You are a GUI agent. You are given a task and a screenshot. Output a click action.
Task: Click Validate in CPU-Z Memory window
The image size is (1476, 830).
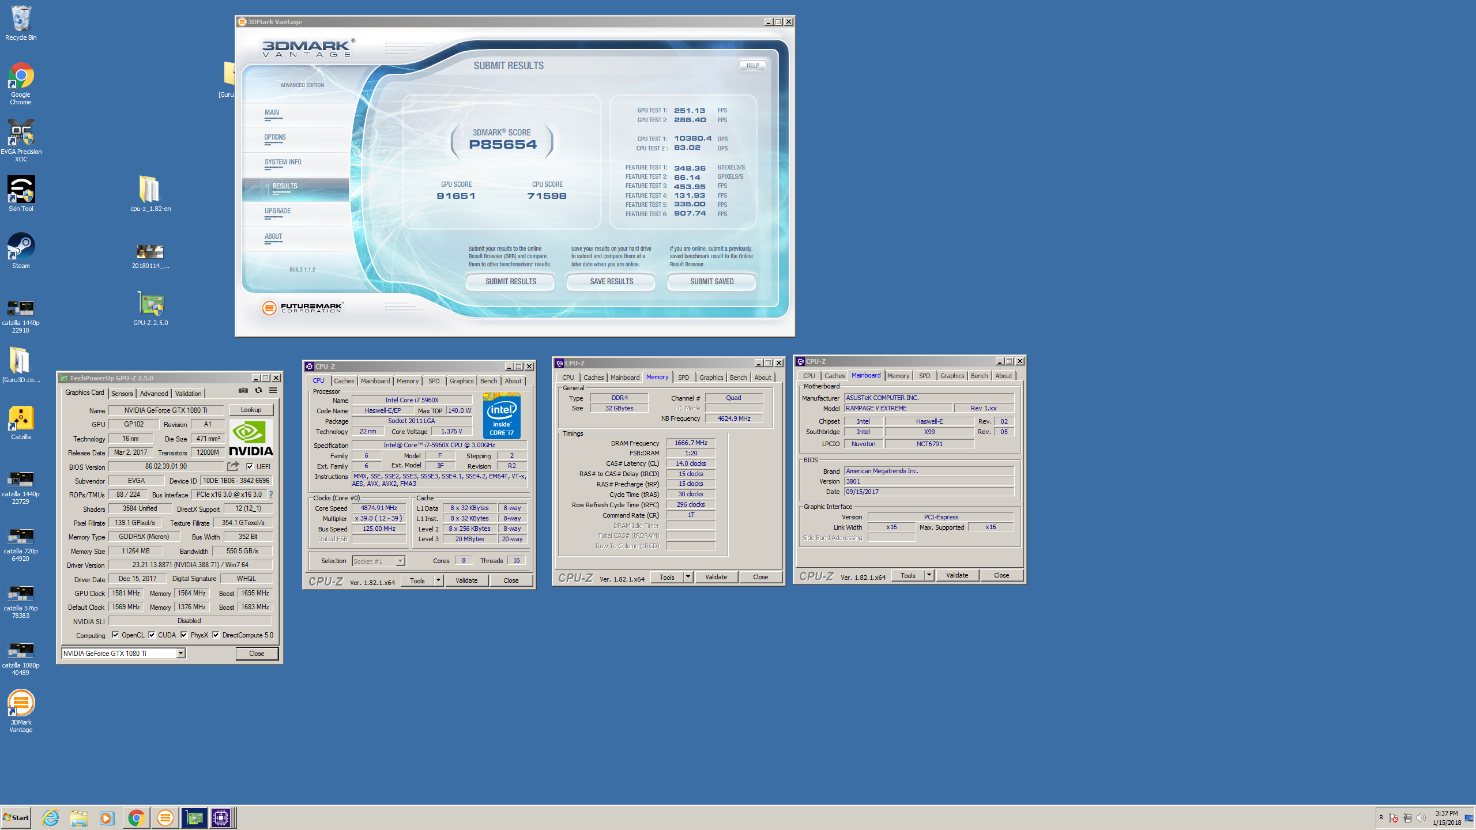point(716,577)
